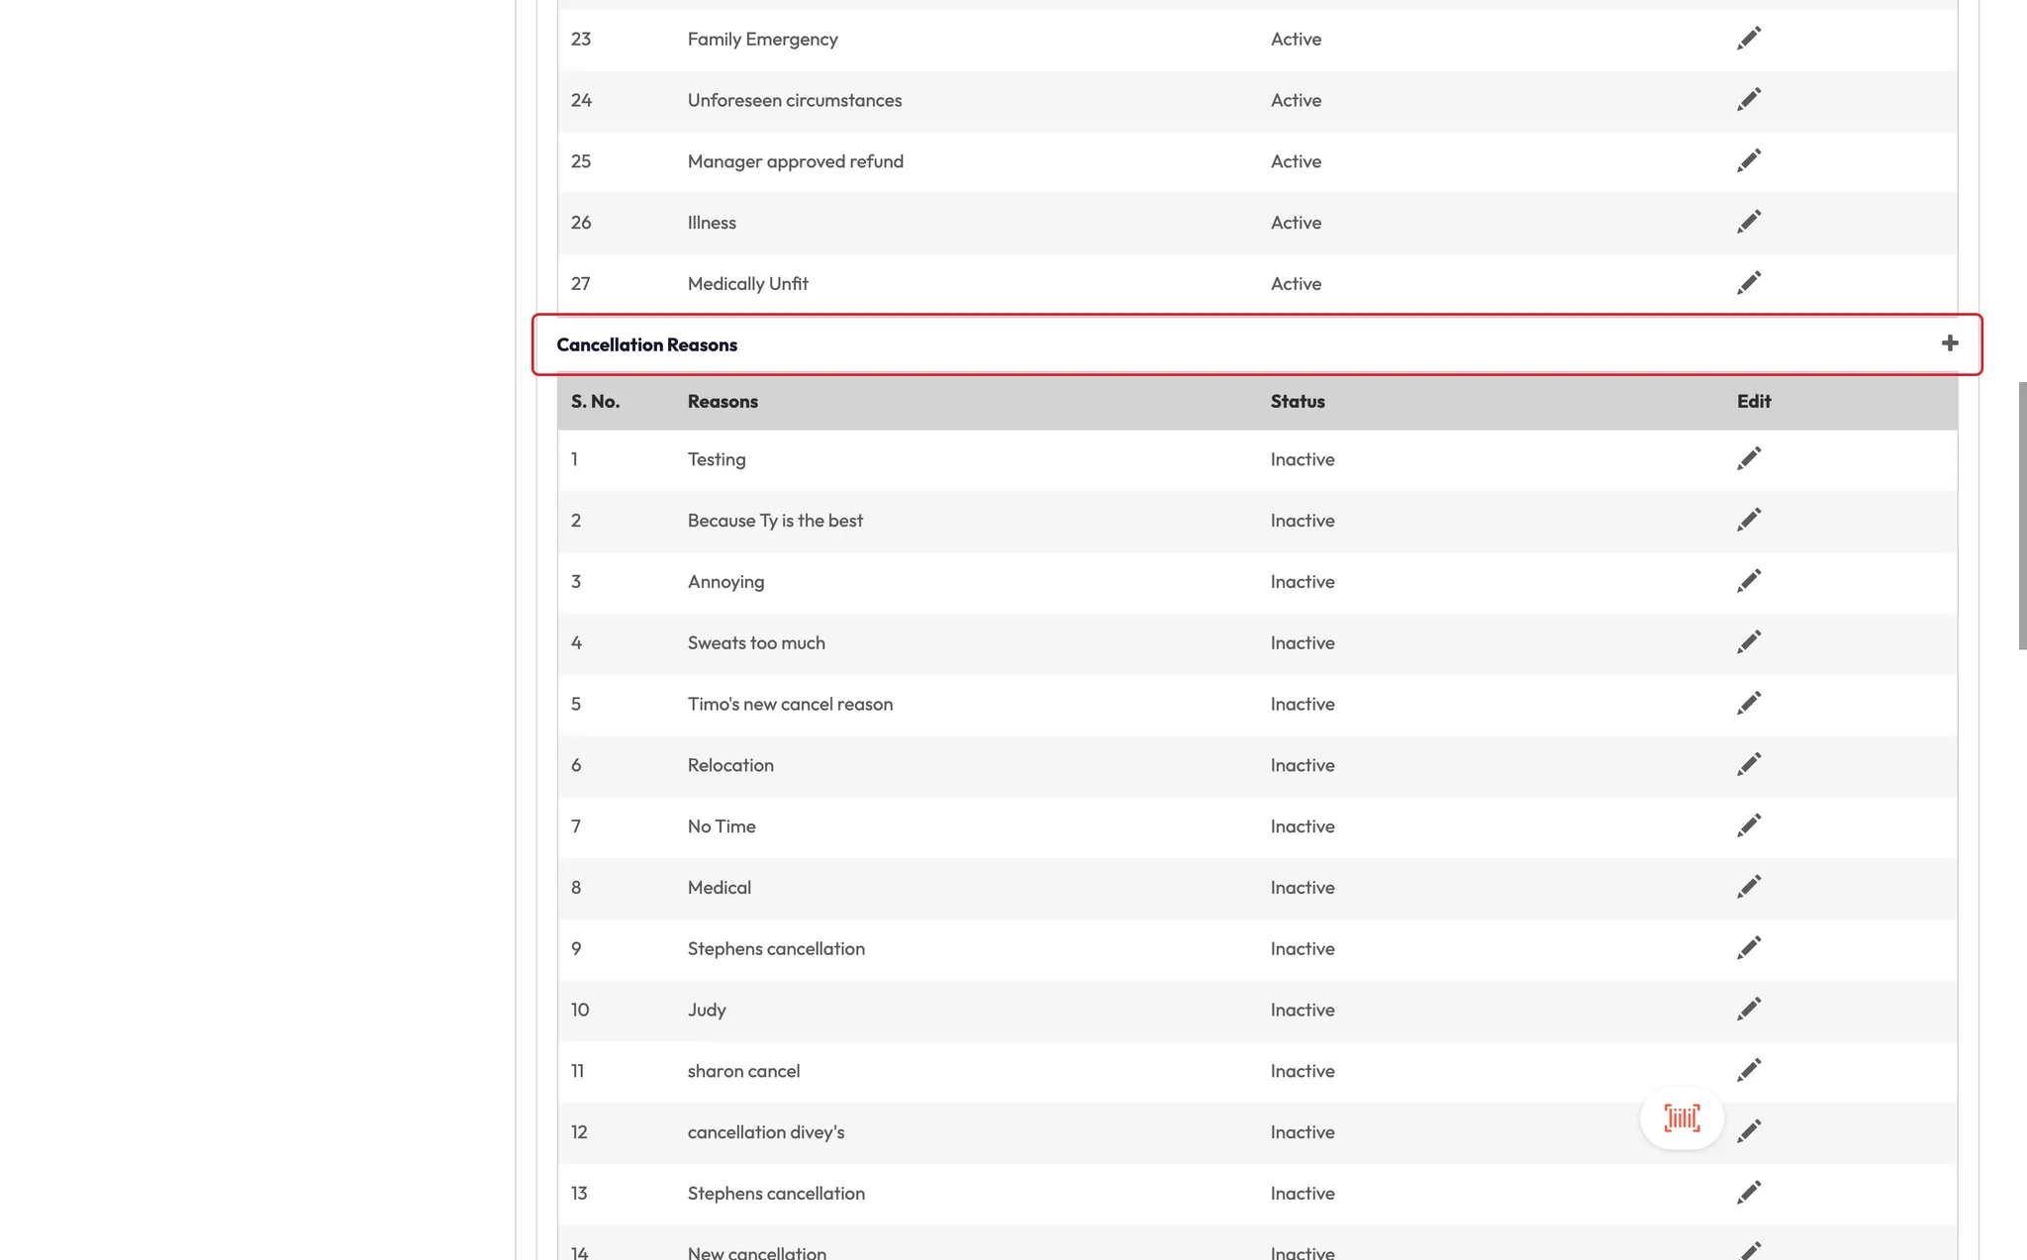Collapse the Cancellation Reasons section header
Viewport: 2027px width, 1260px height.
tap(646, 344)
